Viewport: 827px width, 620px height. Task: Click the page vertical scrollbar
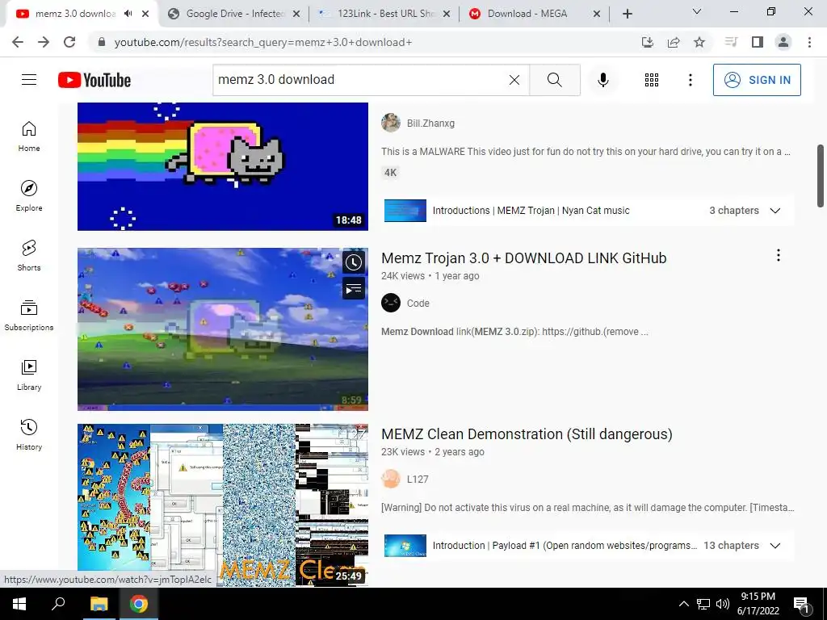821,175
